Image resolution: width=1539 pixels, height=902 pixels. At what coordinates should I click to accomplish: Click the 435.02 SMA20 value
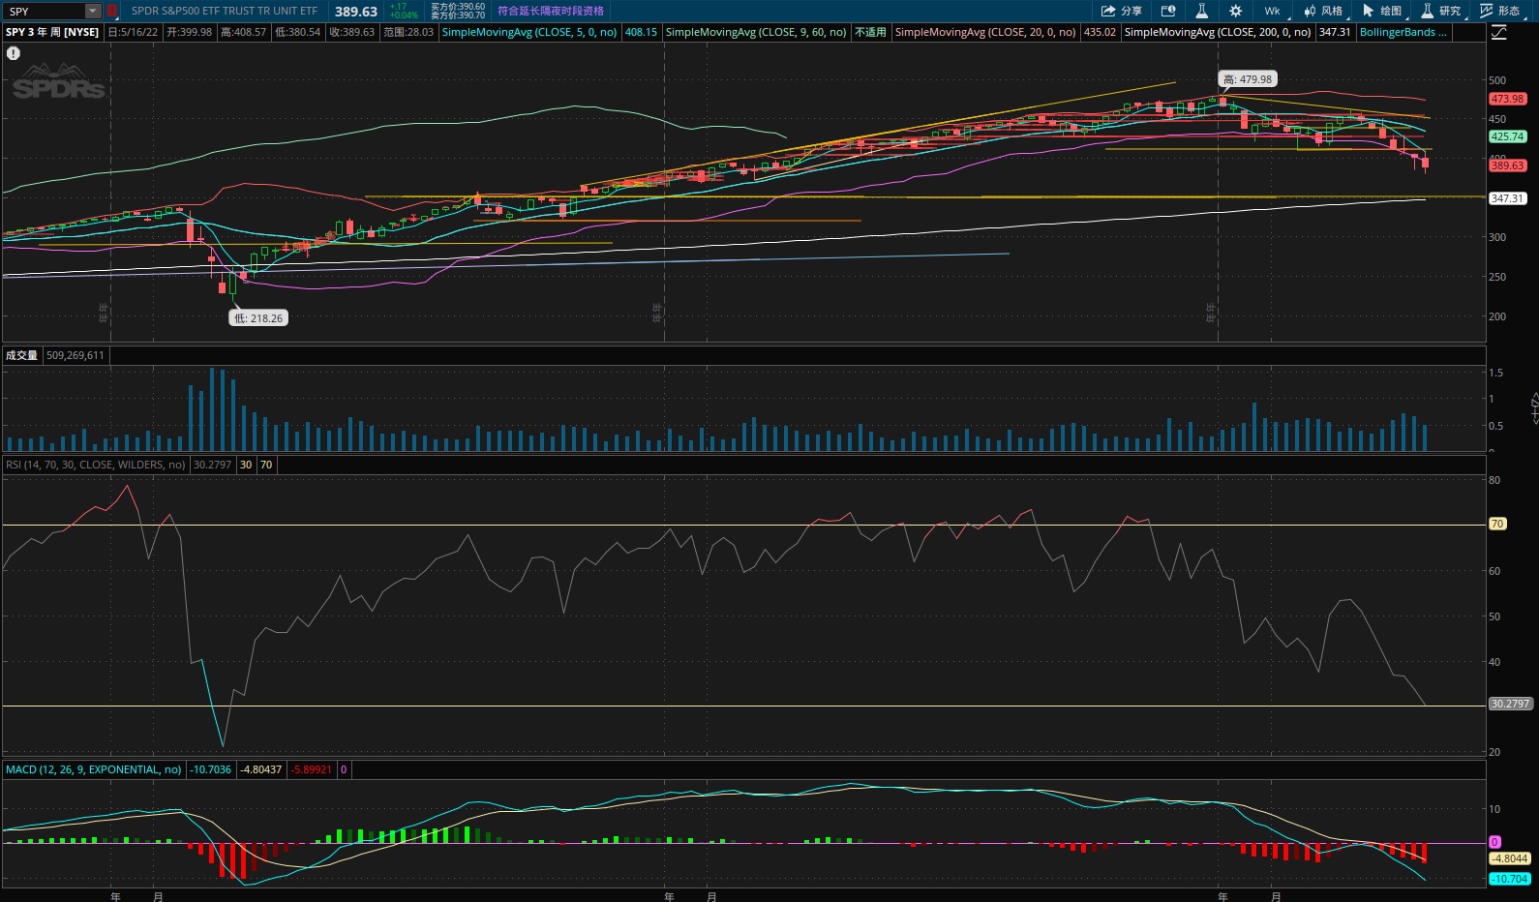(1100, 32)
